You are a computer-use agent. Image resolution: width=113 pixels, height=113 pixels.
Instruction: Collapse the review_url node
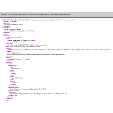pyautogui.click(x=5, y=53)
